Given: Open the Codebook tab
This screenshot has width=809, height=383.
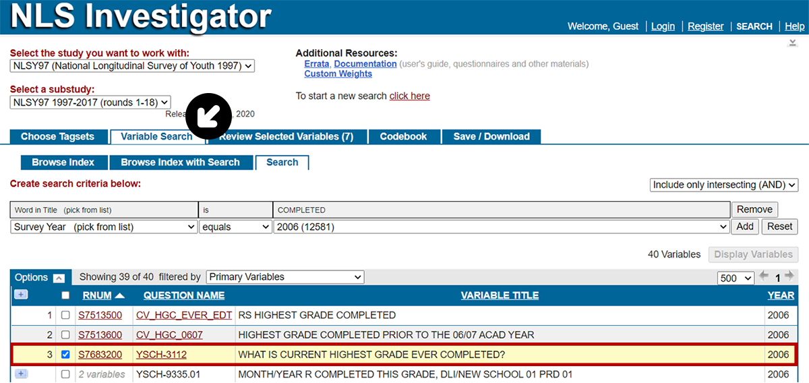Looking at the screenshot, I should tap(403, 137).
